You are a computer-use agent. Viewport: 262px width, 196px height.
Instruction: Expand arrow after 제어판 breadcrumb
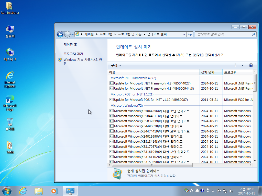click(97, 34)
